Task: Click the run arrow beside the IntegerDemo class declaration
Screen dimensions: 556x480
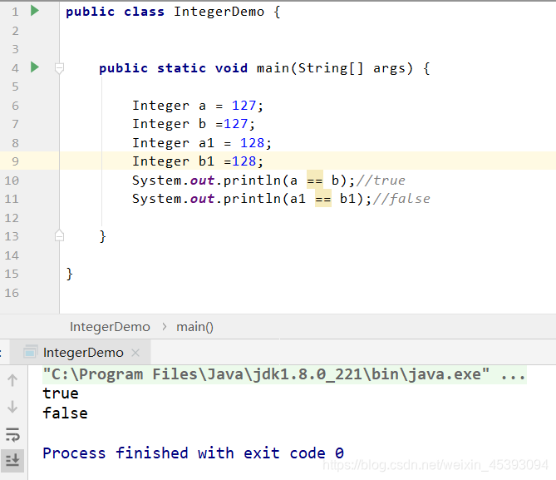Action: (35, 11)
